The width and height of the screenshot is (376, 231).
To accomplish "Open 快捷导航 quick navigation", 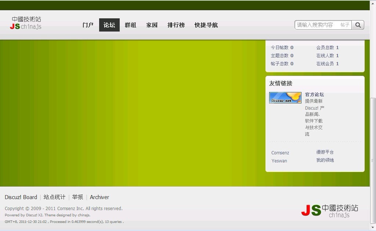I will (206, 25).
